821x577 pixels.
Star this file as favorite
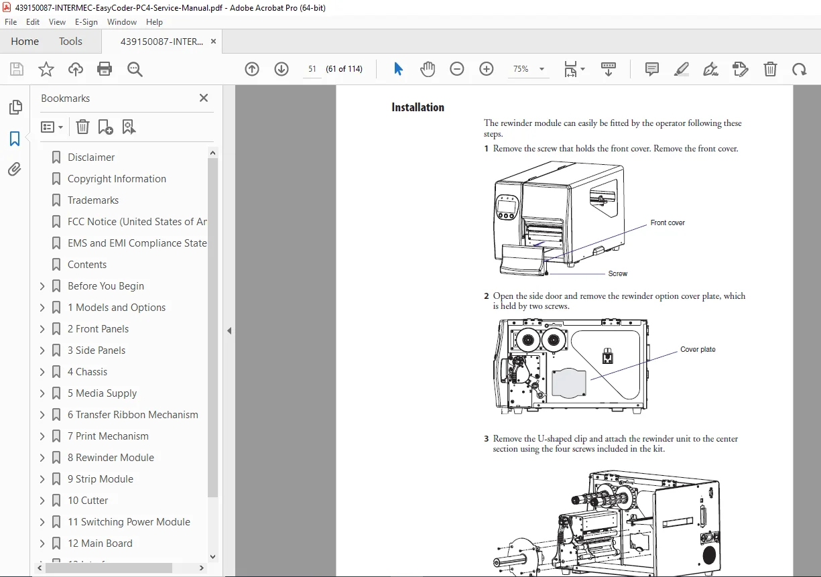pos(46,69)
